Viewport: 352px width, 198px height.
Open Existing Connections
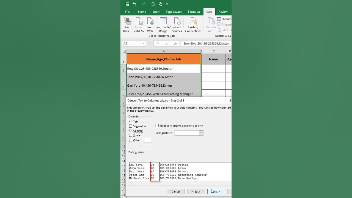coord(193,25)
